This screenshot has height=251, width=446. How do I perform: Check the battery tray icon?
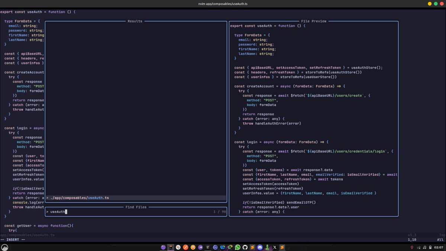point(430,248)
